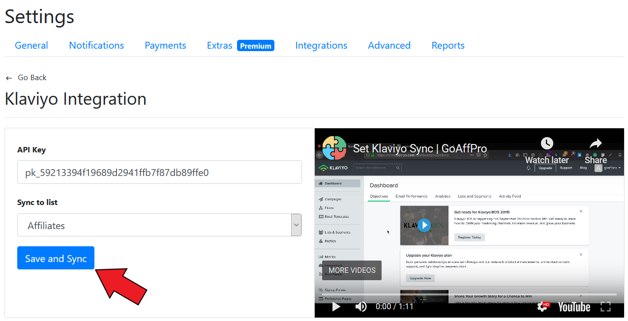The image size is (628, 321).
Task: Open the Extras Premium tab
Action: [240, 46]
